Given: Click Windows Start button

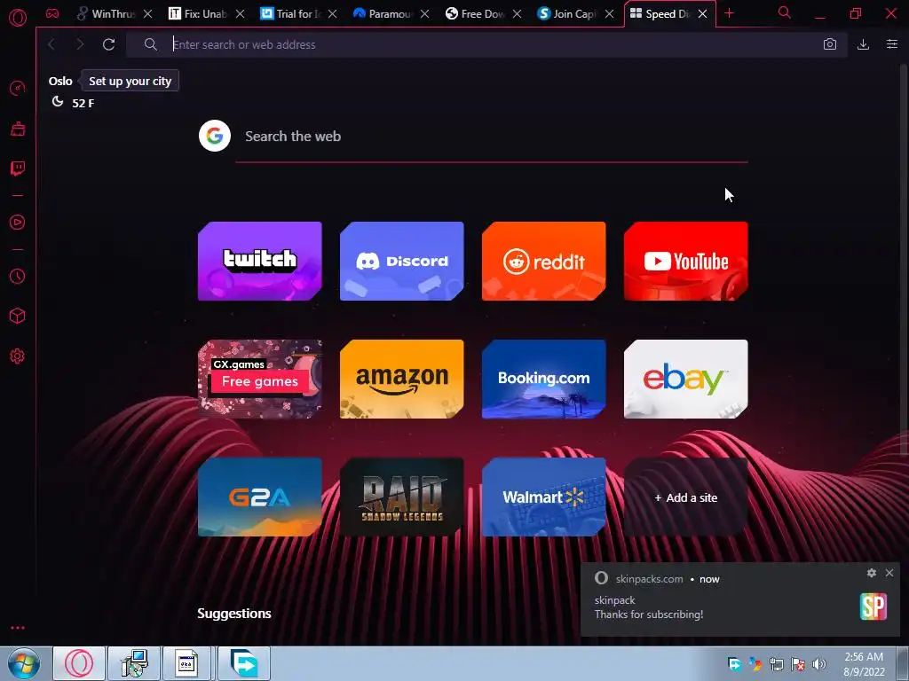Looking at the screenshot, I should (x=23, y=663).
